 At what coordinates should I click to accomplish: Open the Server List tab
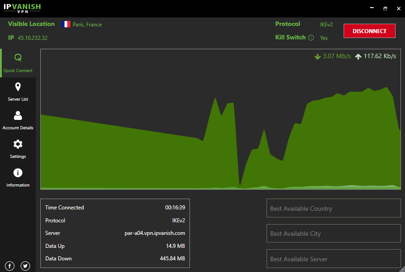(x=18, y=92)
